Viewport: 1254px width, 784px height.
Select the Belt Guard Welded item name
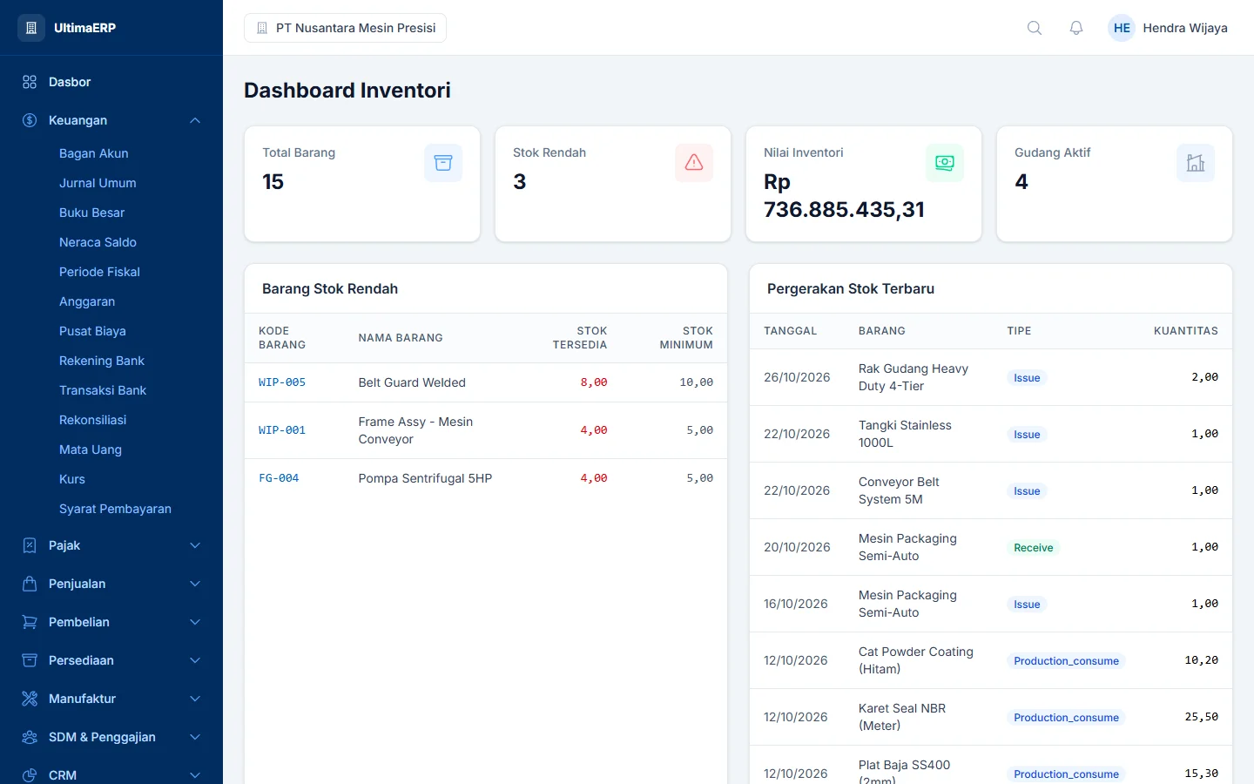412,382
